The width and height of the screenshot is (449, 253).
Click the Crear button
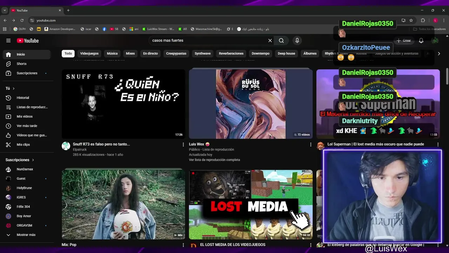[x=404, y=40]
